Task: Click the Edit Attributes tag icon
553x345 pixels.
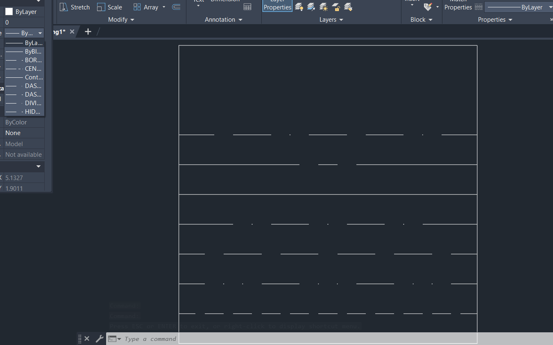Action: pos(428,7)
